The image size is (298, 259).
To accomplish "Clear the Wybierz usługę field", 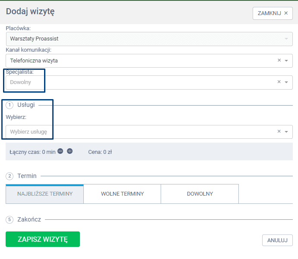I will 279,131.
